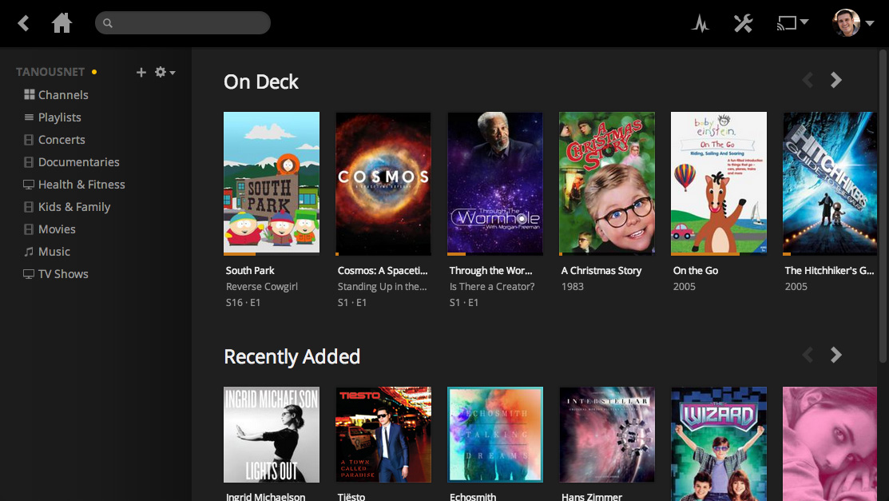
Task: Click the Playlists list icon
Action: (x=29, y=117)
